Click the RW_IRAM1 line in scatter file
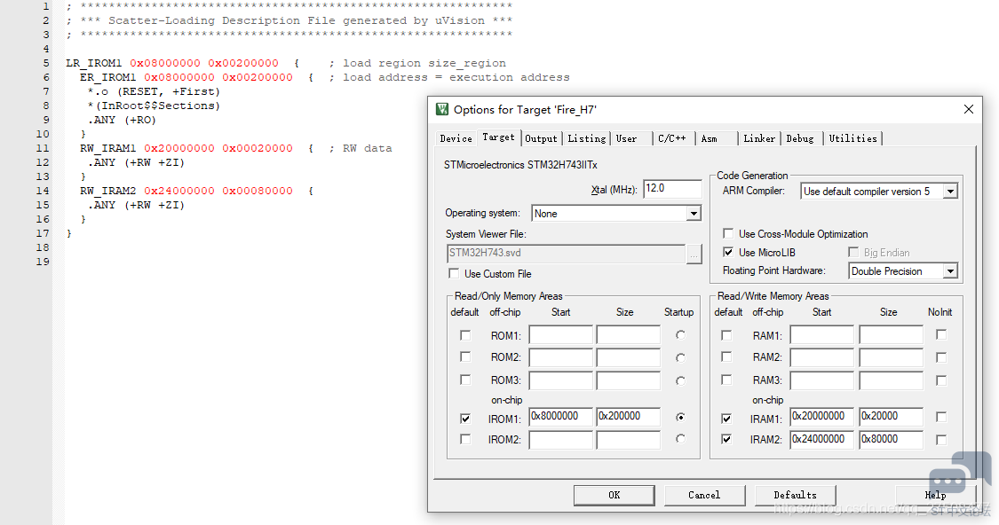This screenshot has width=999, height=525. click(x=235, y=148)
